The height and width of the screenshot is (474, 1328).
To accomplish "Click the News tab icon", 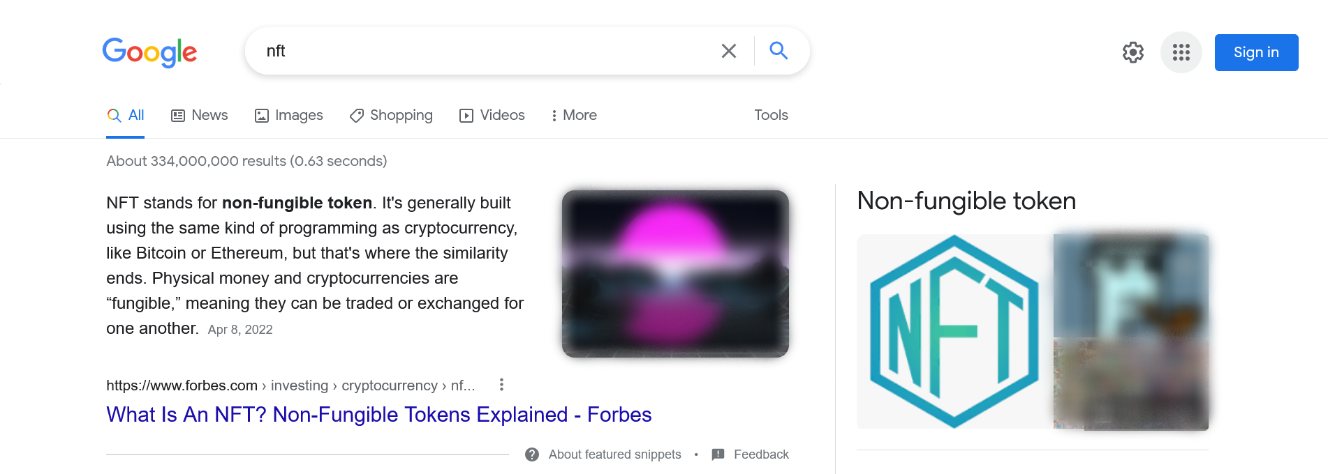I will tap(178, 114).
